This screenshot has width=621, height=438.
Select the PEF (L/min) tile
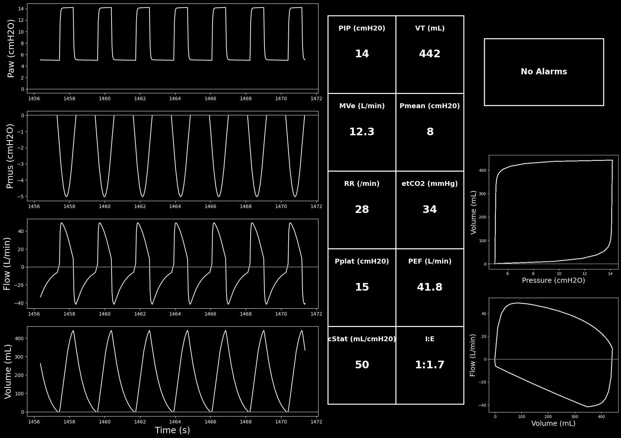coord(430,287)
